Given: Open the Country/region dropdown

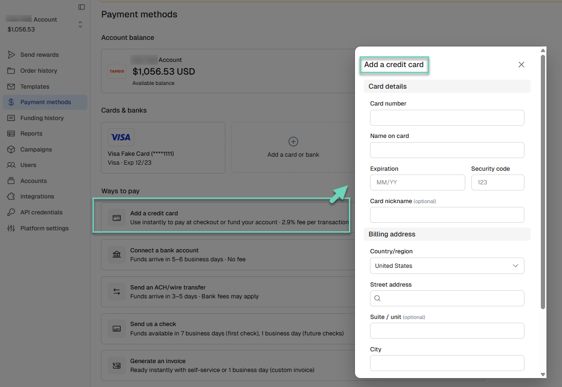Looking at the screenshot, I should click(x=447, y=266).
